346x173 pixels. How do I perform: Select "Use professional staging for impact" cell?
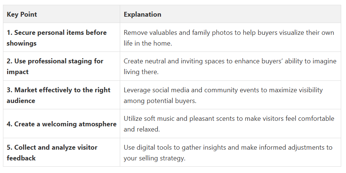point(55,66)
